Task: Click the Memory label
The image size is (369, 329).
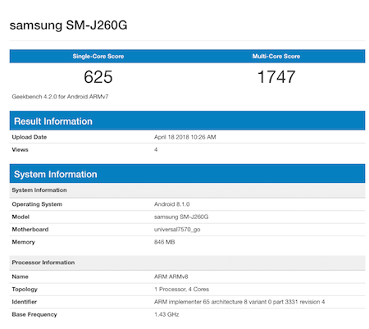Action: 23,242
